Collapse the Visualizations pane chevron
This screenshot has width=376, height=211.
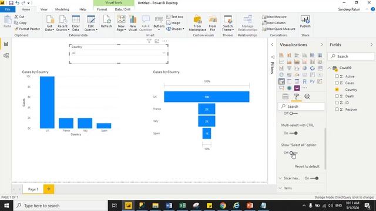(321, 45)
